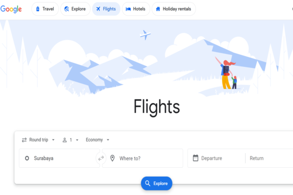The width and height of the screenshot is (293, 195).
Task: Select the Flights tab
Action: [106, 9]
